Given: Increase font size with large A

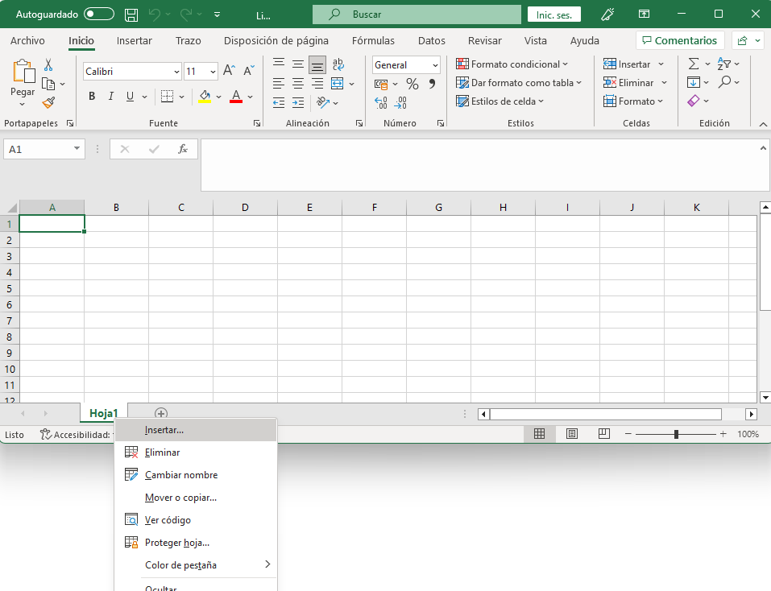Looking at the screenshot, I should pos(229,71).
